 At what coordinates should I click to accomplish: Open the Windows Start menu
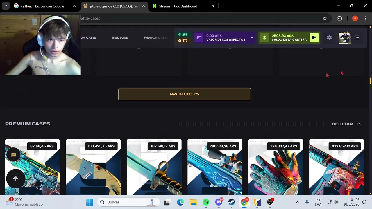coord(90,202)
